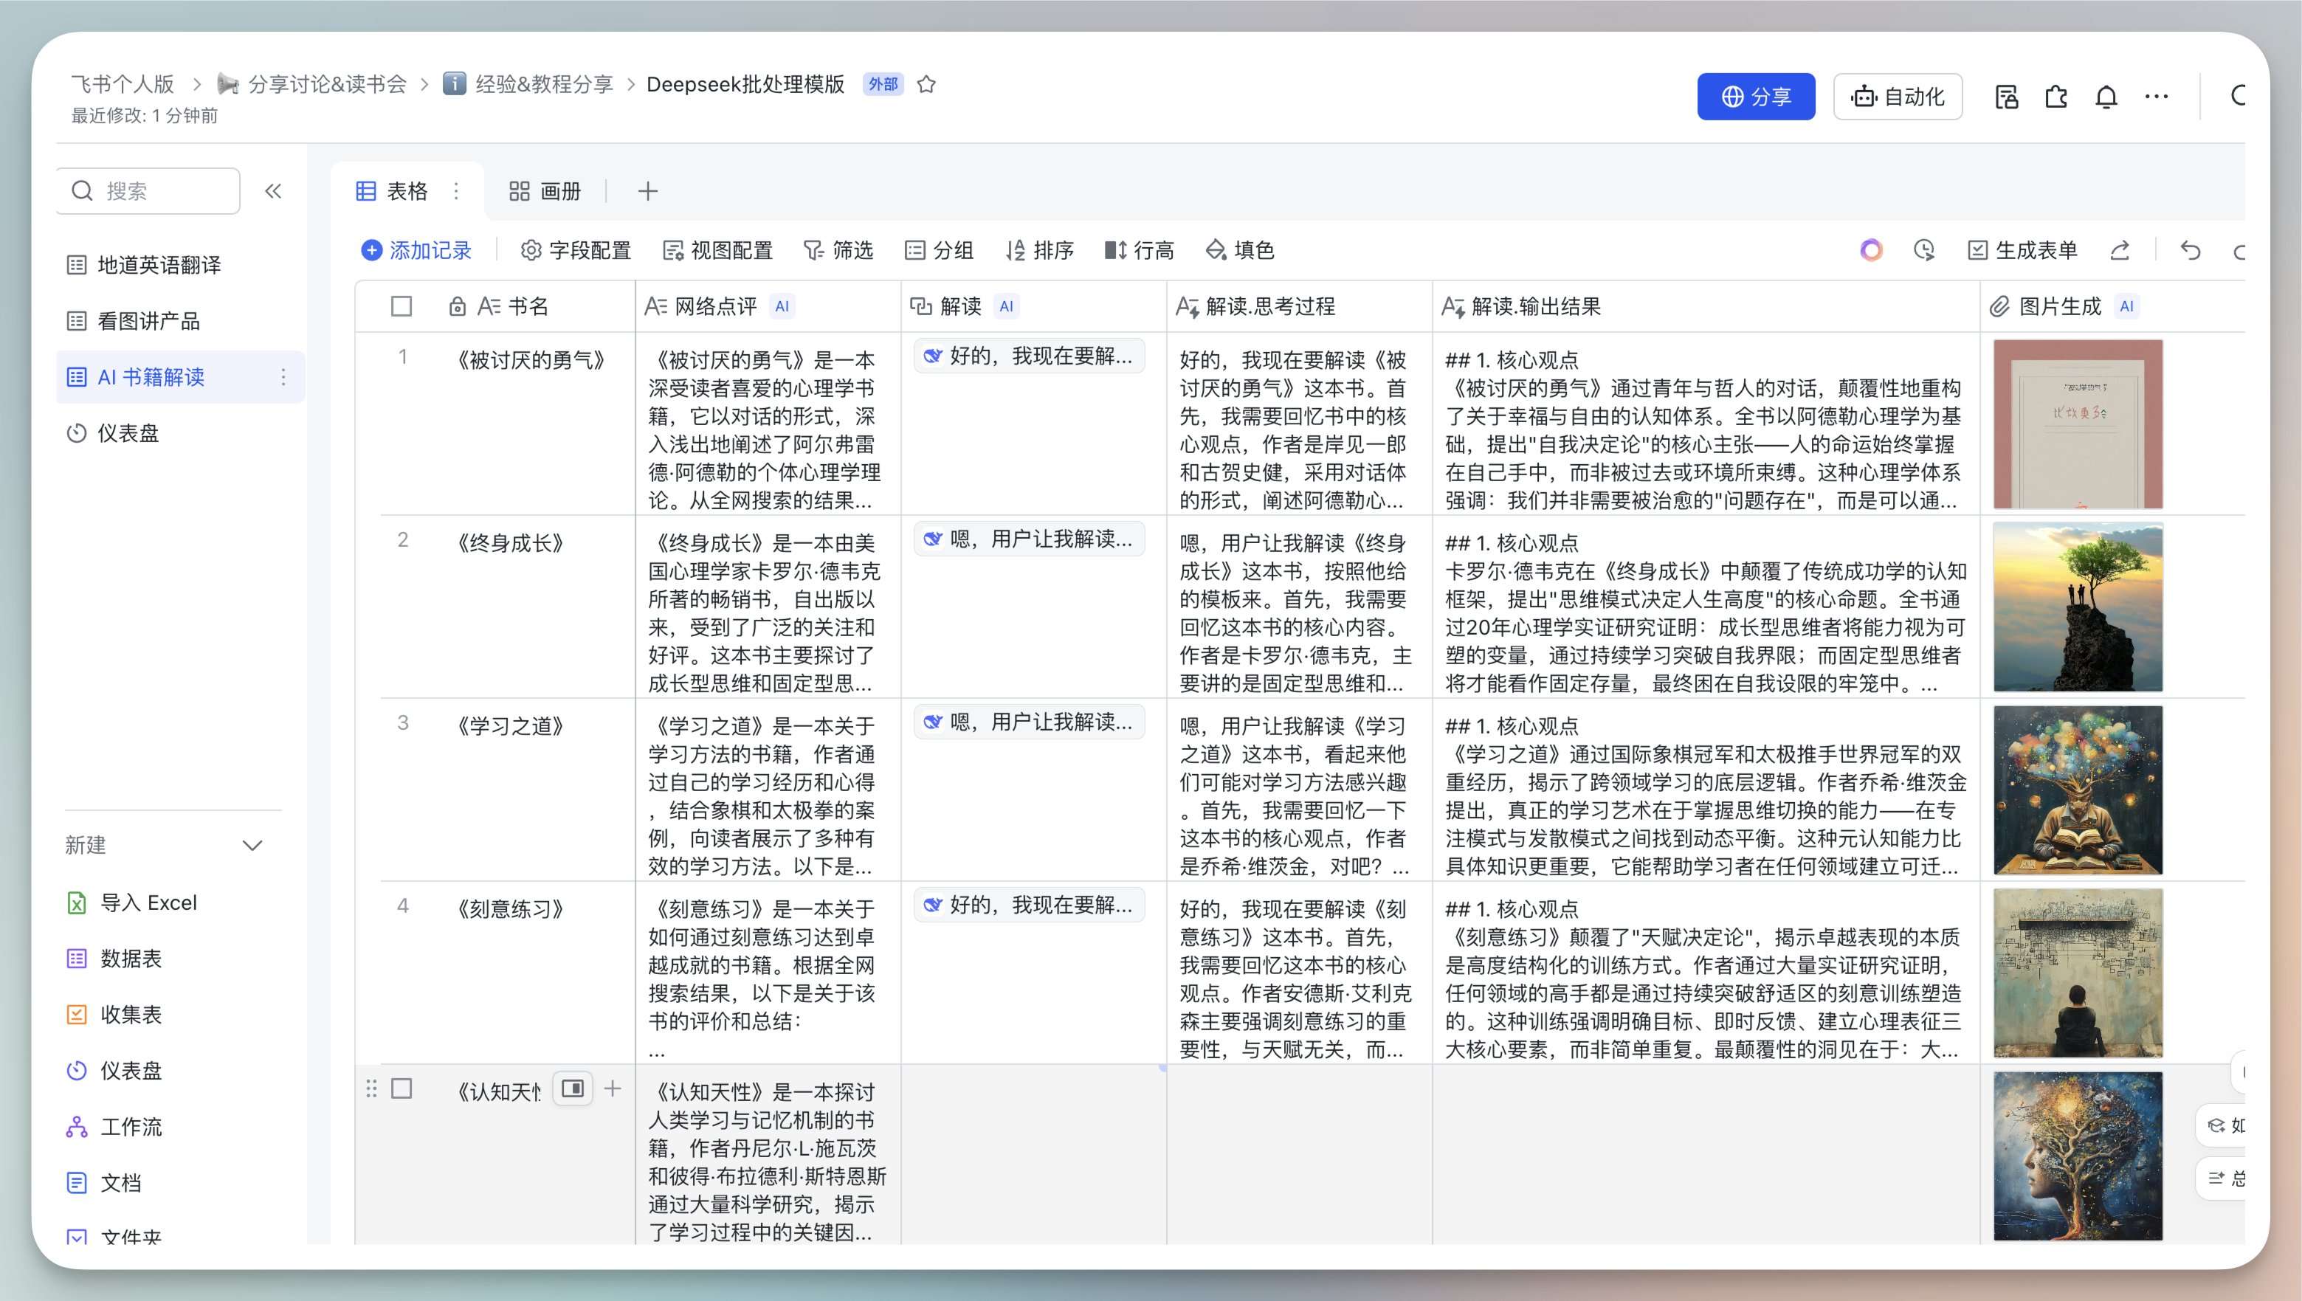Click the undo arrow icon
The height and width of the screenshot is (1301, 2302).
pyautogui.click(x=2191, y=250)
